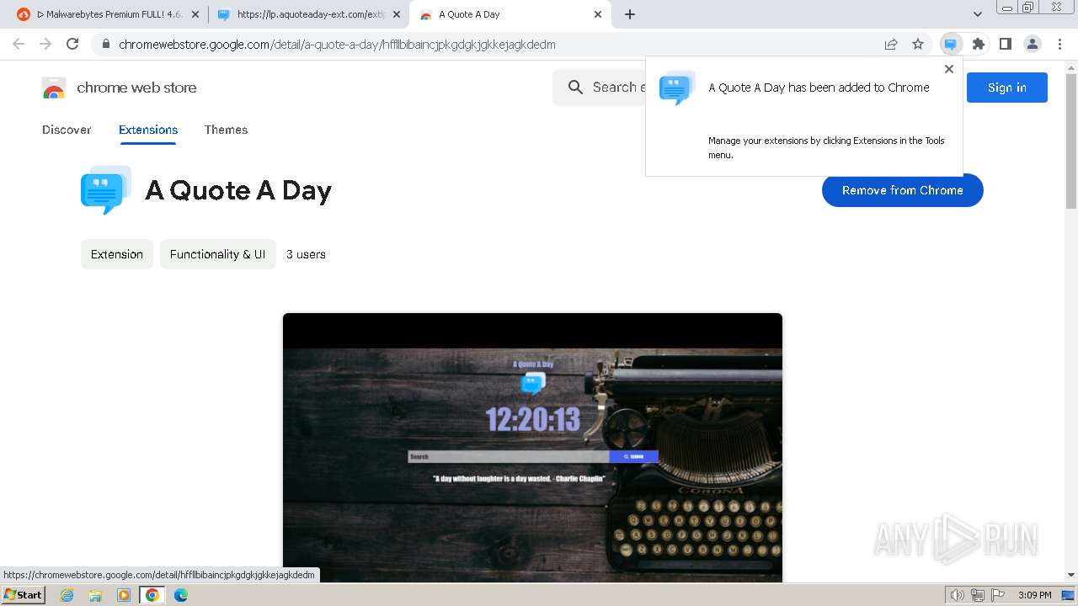Open File Explorer from taskbar
This screenshot has height=606, width=1078.
coord(95,595)
